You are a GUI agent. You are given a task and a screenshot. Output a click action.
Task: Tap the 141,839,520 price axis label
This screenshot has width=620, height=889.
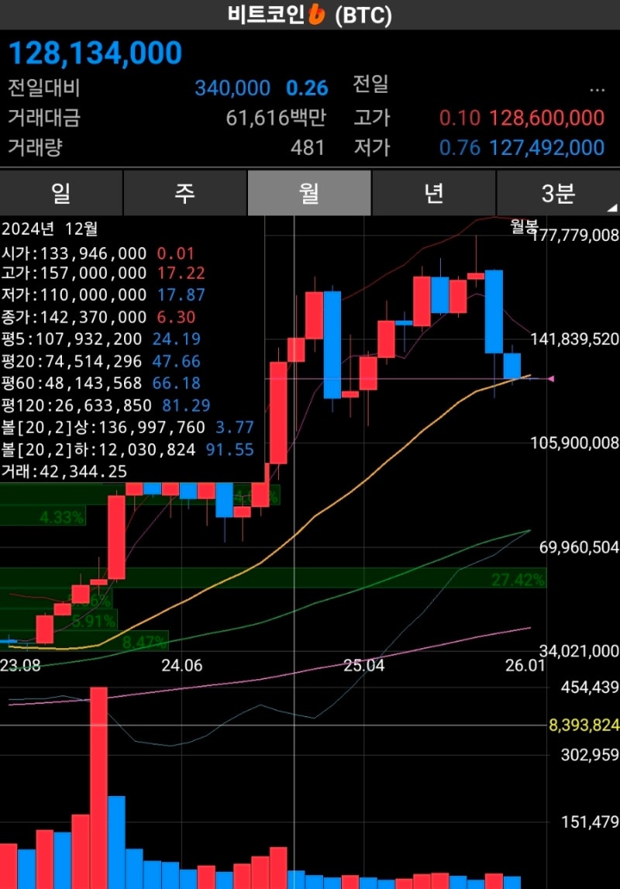point(574,340)
